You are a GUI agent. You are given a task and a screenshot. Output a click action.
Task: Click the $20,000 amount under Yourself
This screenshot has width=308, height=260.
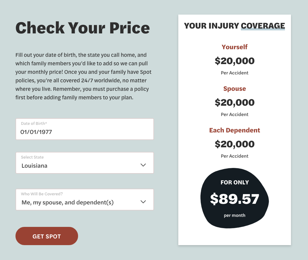point(234,61)
